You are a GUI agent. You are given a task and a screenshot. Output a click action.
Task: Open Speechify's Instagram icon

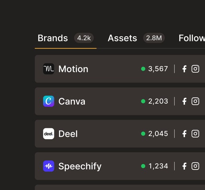195,166
